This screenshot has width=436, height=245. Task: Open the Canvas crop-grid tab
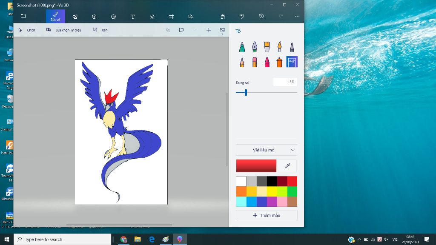point(171,17)
